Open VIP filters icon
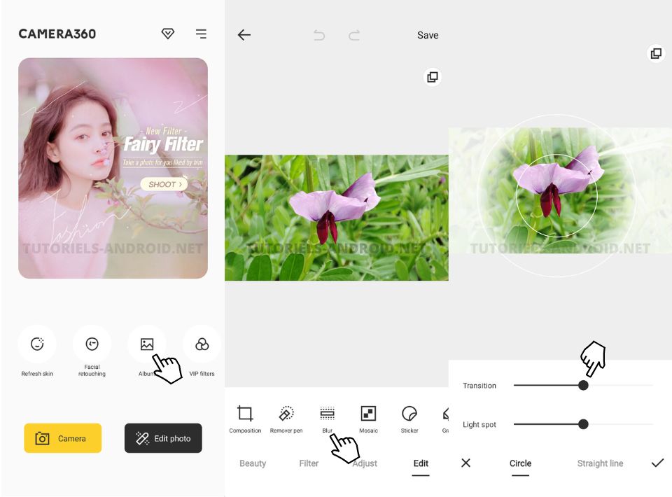This screenshot has height=497, width=672. 202,344
